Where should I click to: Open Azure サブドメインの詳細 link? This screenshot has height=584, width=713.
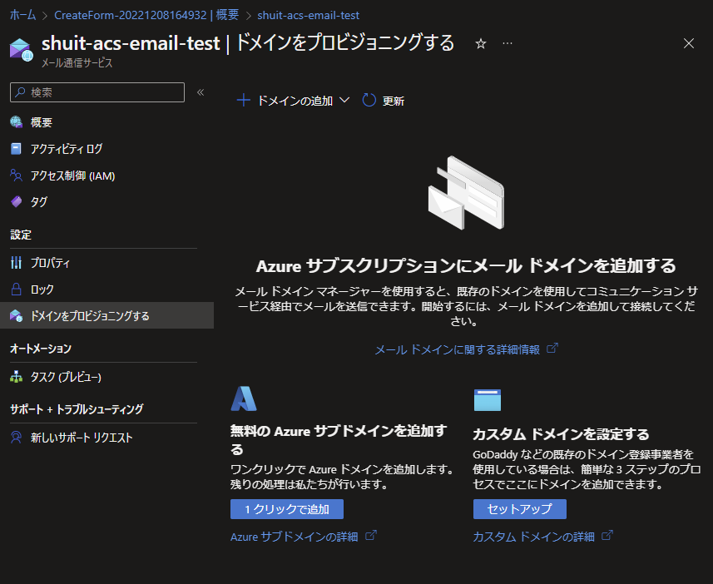[295, 537]
